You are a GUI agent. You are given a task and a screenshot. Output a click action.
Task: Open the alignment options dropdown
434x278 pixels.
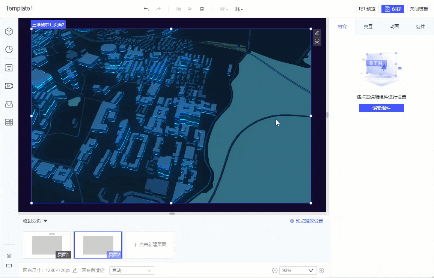pos(224,9)
